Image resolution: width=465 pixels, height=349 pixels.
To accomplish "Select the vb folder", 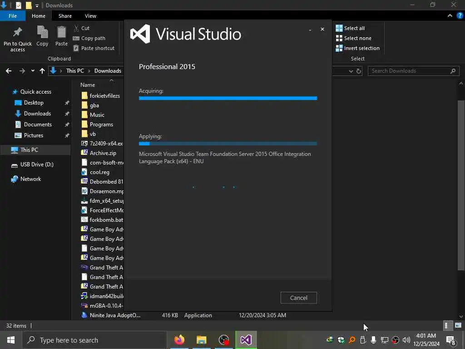I will 89,134.
